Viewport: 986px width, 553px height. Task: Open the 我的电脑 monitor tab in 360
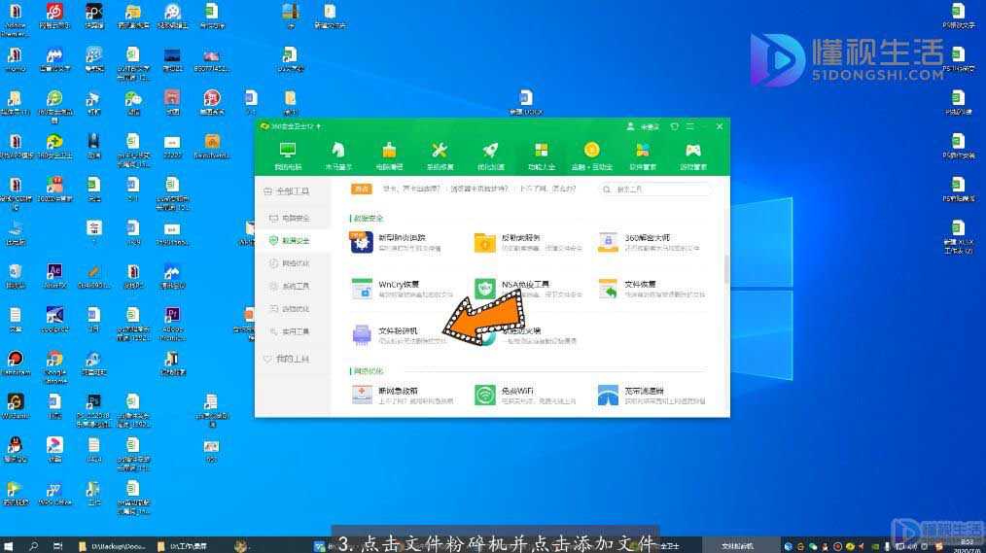tap(288, 156)
